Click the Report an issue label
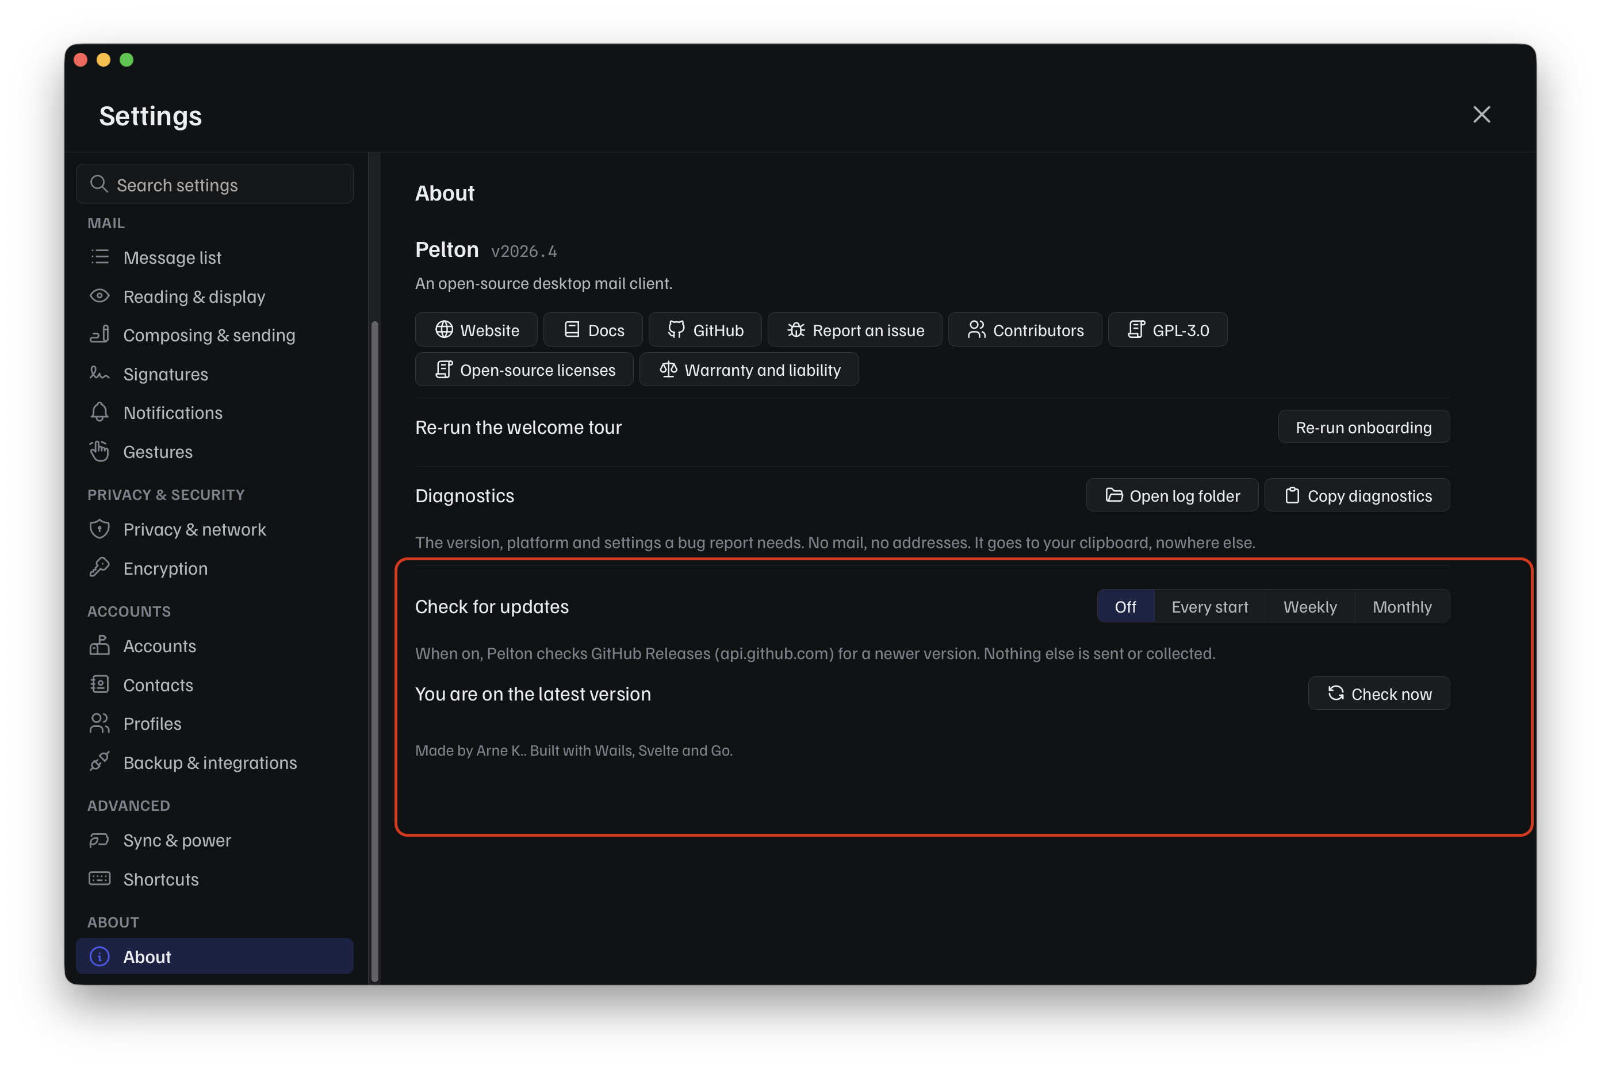Screen dimensions: 1601x1070 click(868, 330)
